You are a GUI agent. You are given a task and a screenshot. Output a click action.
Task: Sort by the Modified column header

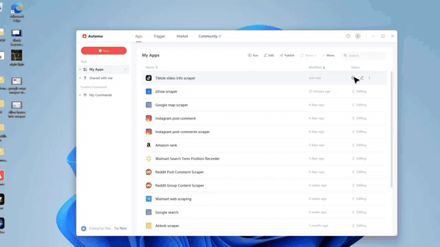(x=316, y=67)
